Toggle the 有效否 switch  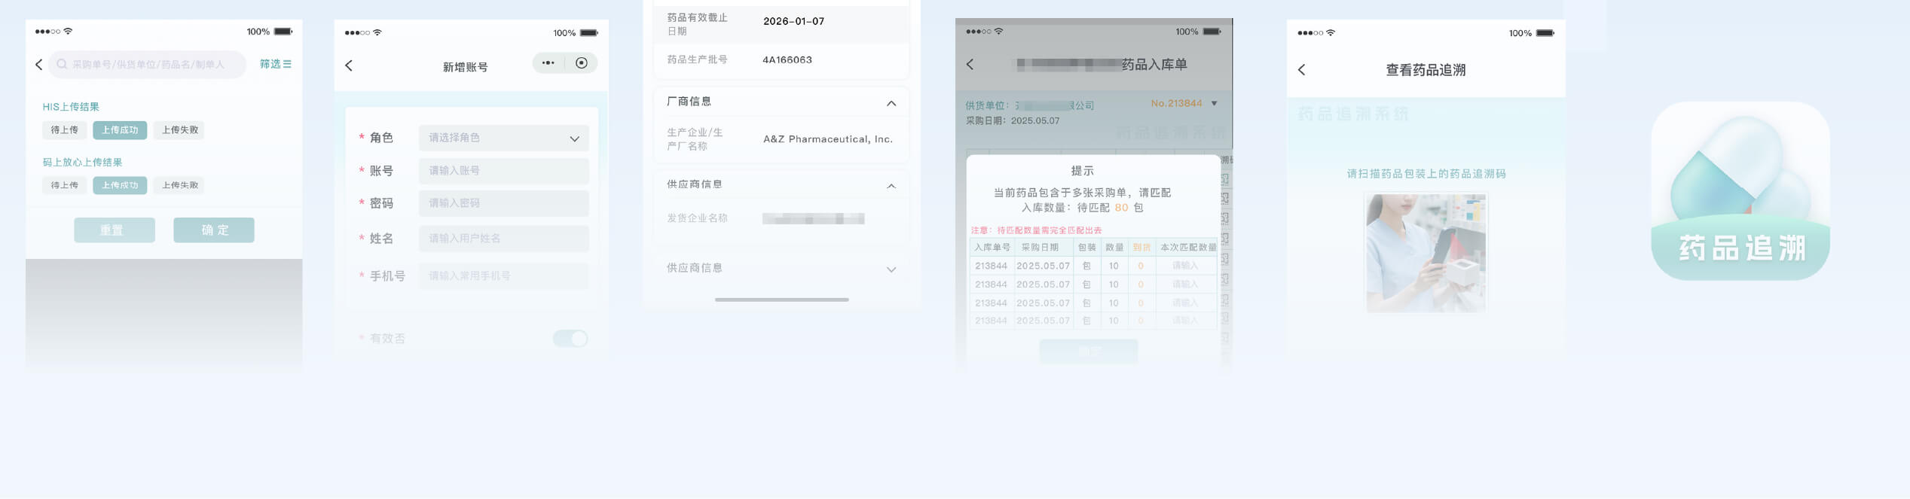(x=570, y=339)
